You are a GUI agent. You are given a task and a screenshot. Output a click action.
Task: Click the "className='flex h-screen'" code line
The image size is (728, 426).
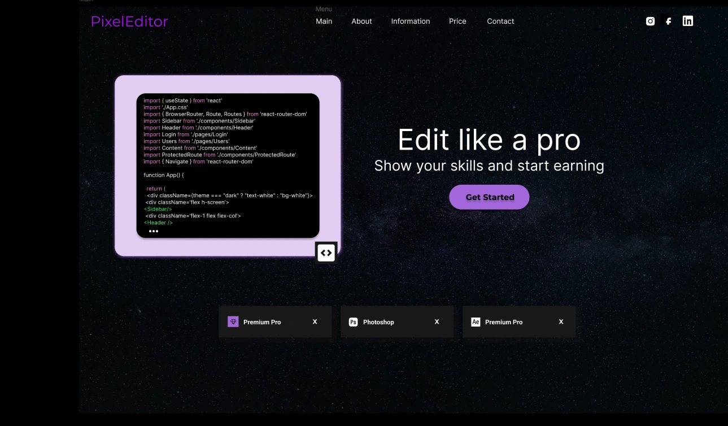(x=187, y=202)
